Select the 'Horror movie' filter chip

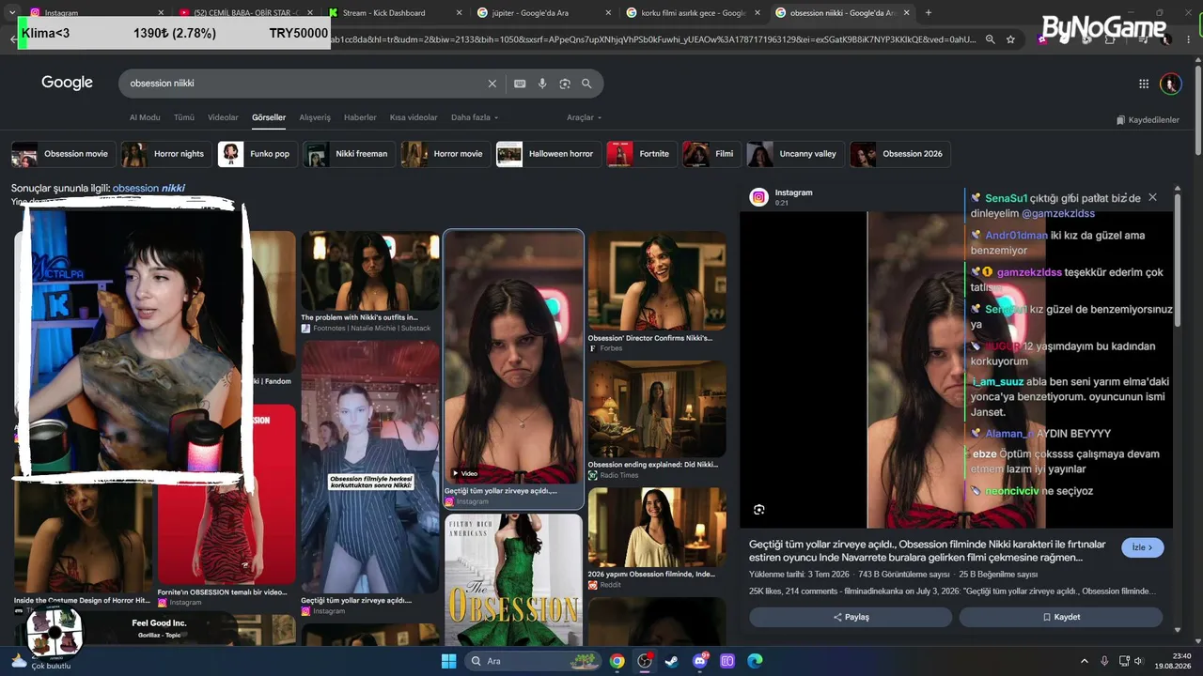pos(445,154)
